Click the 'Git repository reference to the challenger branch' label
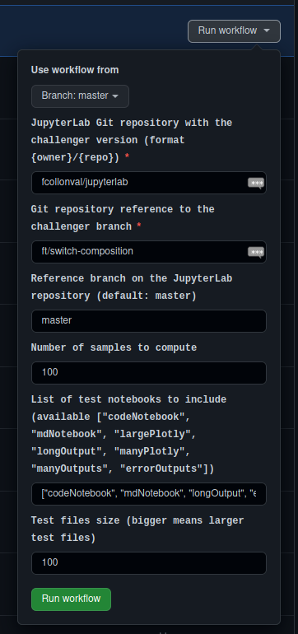Image resolution: width=298 pixels, height=634 pixels. tap(123, 218)
